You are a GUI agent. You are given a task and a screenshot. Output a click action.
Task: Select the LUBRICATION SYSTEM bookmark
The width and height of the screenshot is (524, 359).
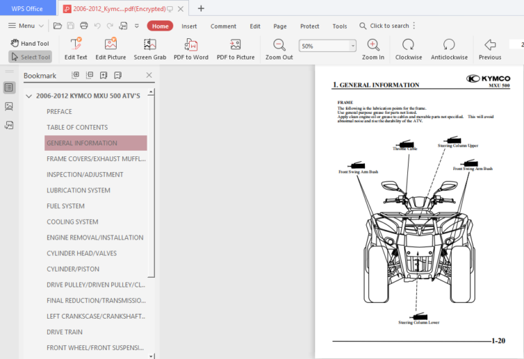(78, 190)
